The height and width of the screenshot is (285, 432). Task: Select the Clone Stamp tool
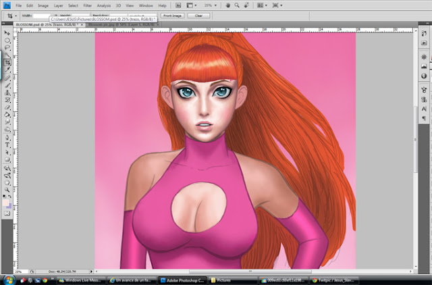[7, 93]
